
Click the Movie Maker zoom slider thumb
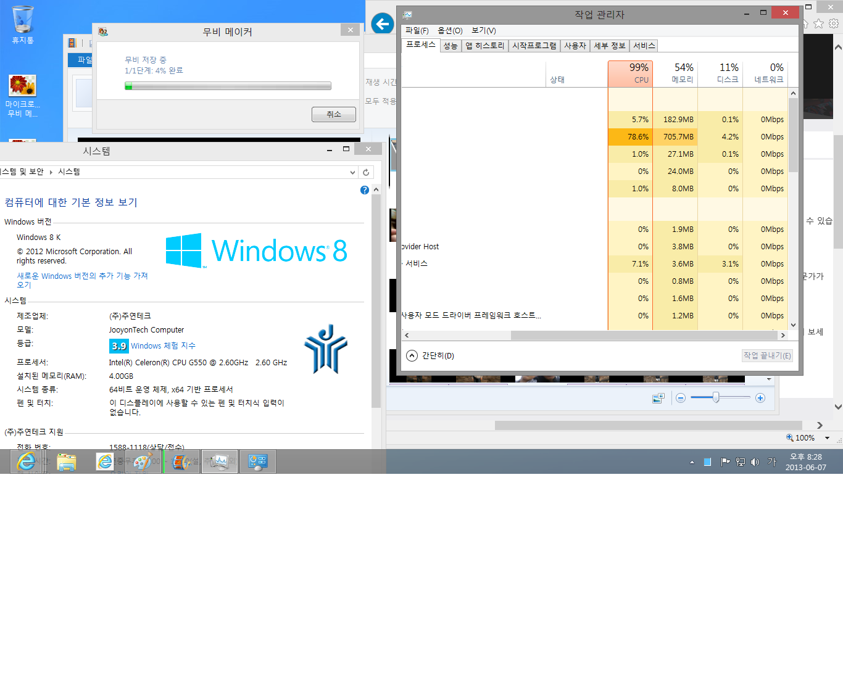(716, 398)
